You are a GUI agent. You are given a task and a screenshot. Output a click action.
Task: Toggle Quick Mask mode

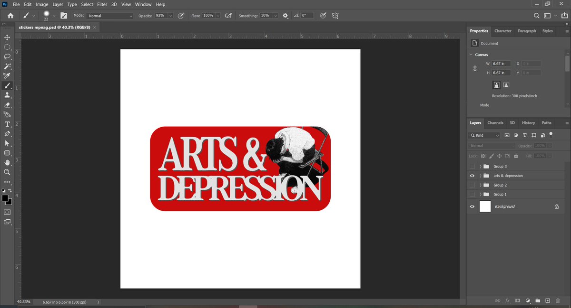pos(7,212)
